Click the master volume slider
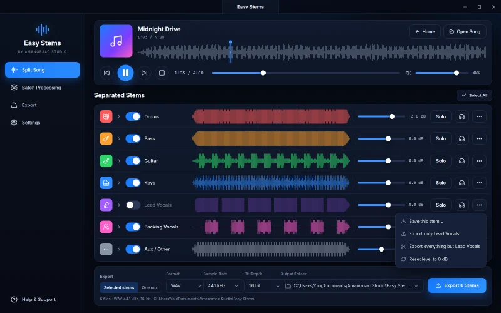 442,73
